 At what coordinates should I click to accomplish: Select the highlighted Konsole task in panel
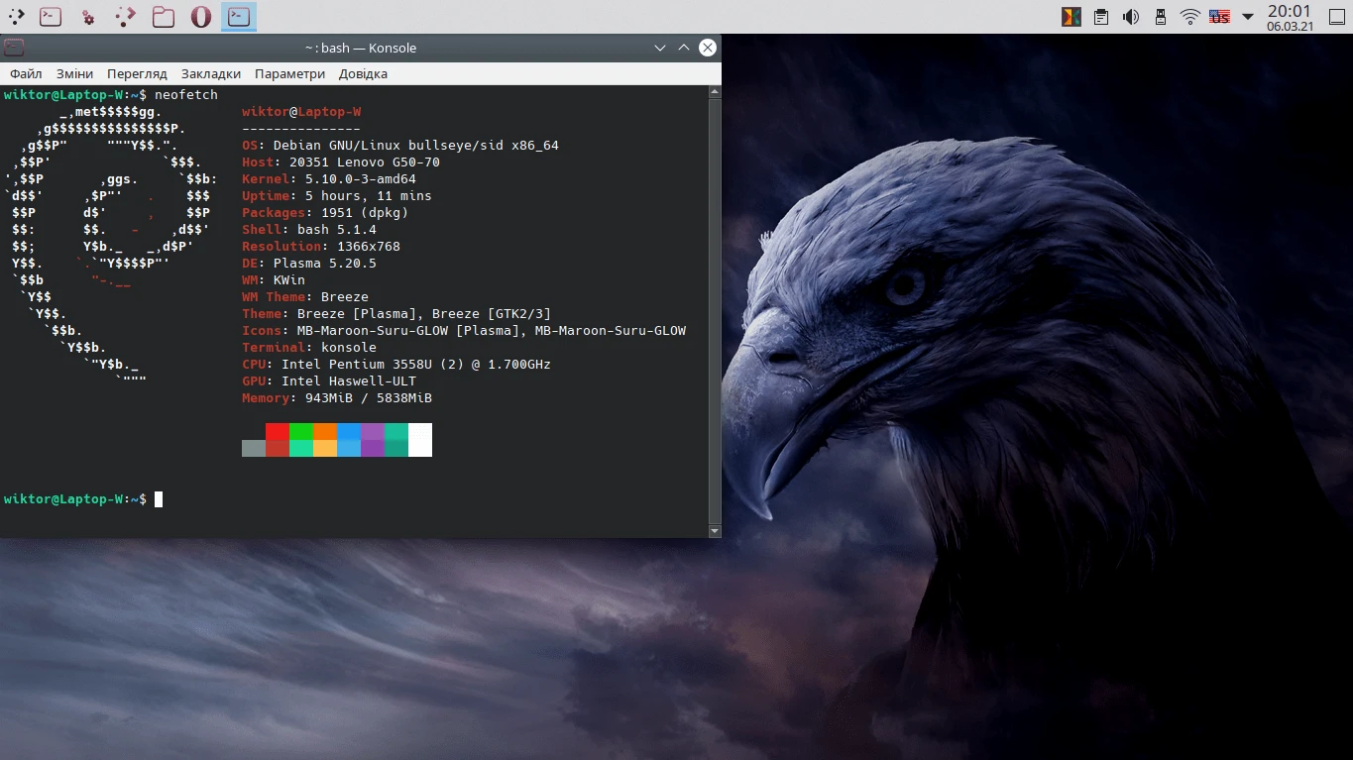pyautogui.click(x=238, y=16)
